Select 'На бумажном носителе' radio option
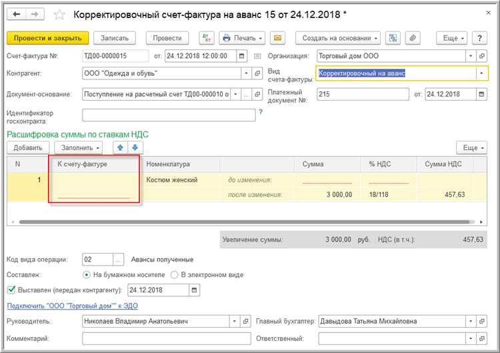The height and width of the screenshot is (353, 500). click(x=87, y=275)
